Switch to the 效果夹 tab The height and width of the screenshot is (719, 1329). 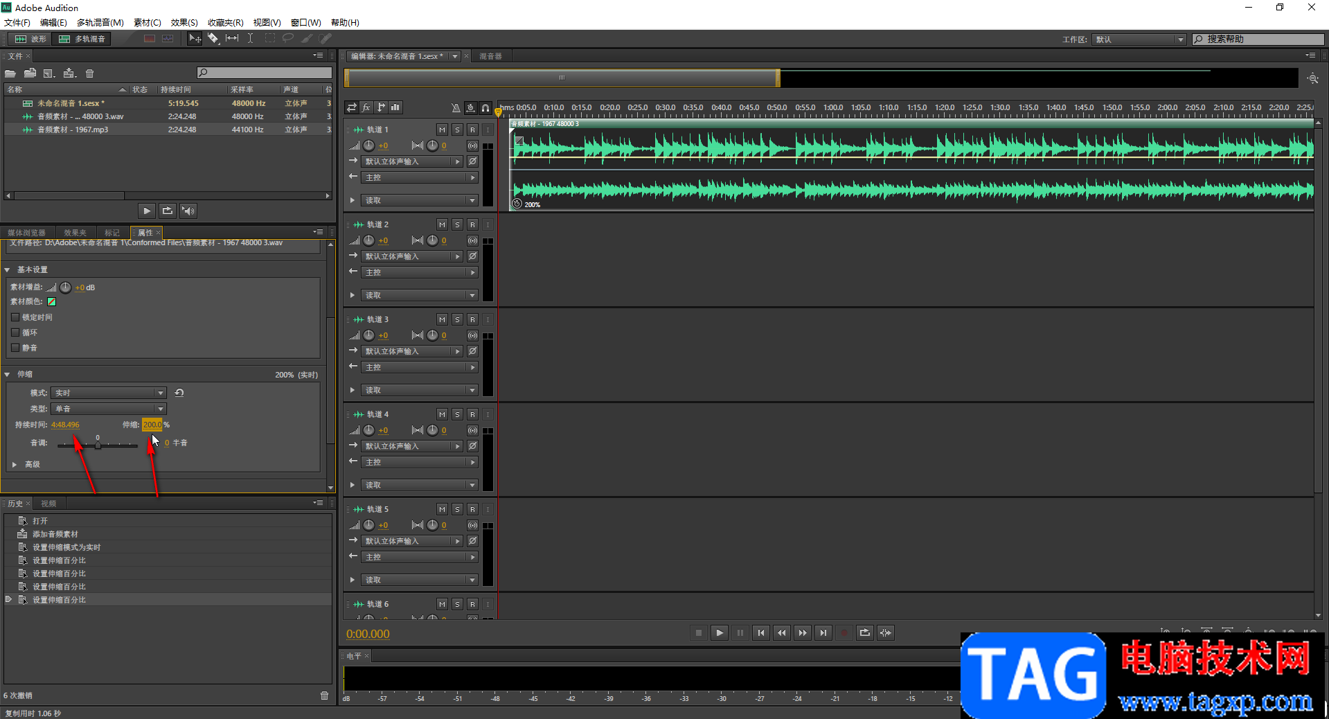click(75, 233)
